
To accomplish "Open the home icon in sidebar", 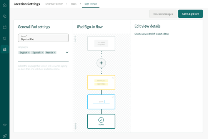I will pyautogui.click(x=5, y=5).
